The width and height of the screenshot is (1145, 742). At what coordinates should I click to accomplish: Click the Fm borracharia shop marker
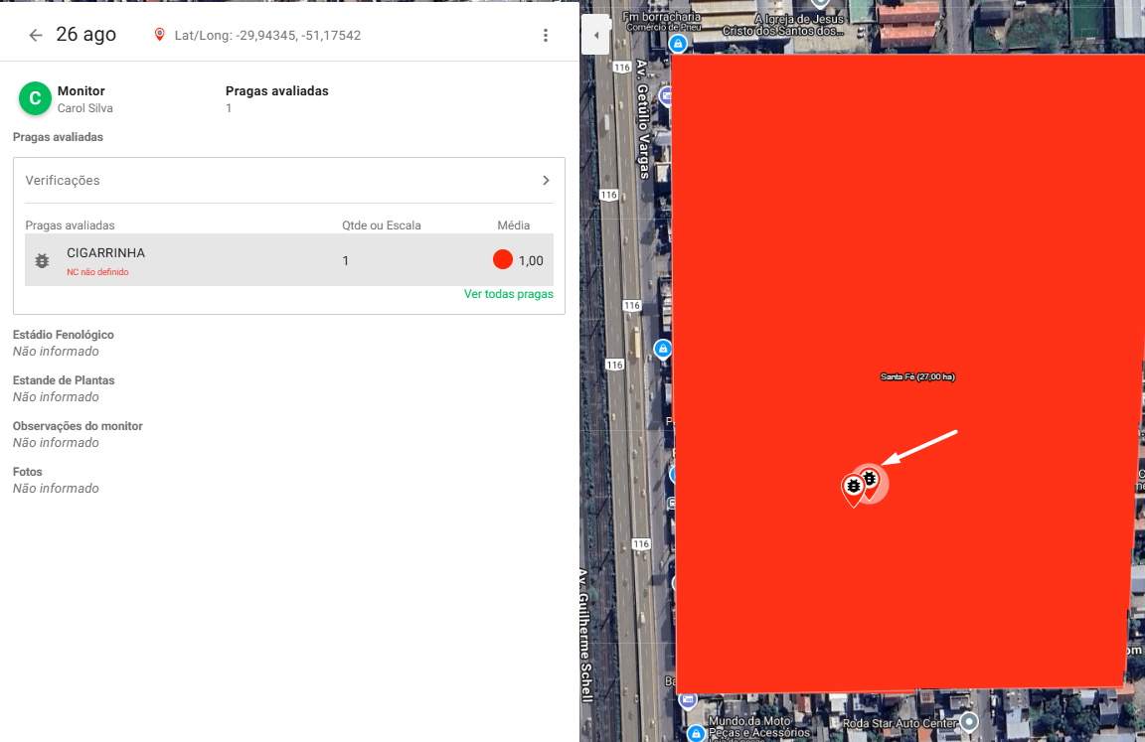tap(678, 45)
